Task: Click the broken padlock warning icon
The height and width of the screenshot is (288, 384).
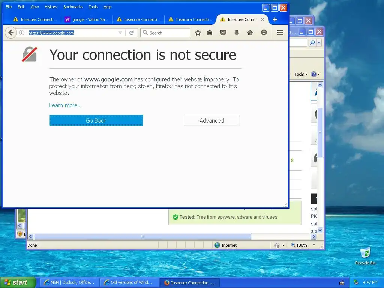Action: tap(29, 54)
